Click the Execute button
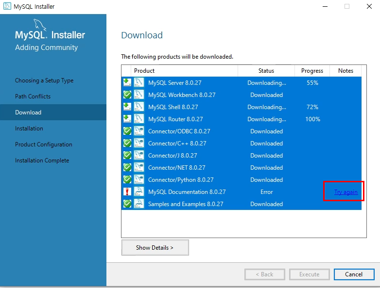Image resolution: width=380 pixels, height=288 pixels. pos(309,274)
